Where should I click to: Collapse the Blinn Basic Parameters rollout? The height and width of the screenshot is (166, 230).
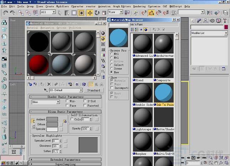point(65,111)
